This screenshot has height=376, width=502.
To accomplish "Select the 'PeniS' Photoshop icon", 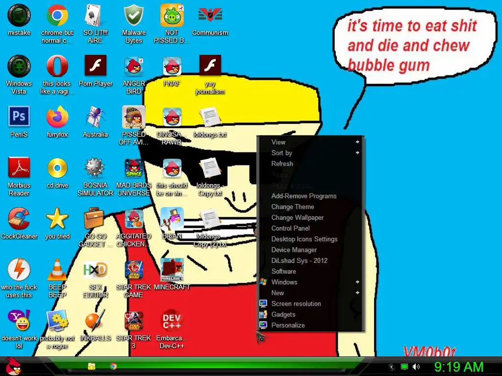I will tap(19, 117).
